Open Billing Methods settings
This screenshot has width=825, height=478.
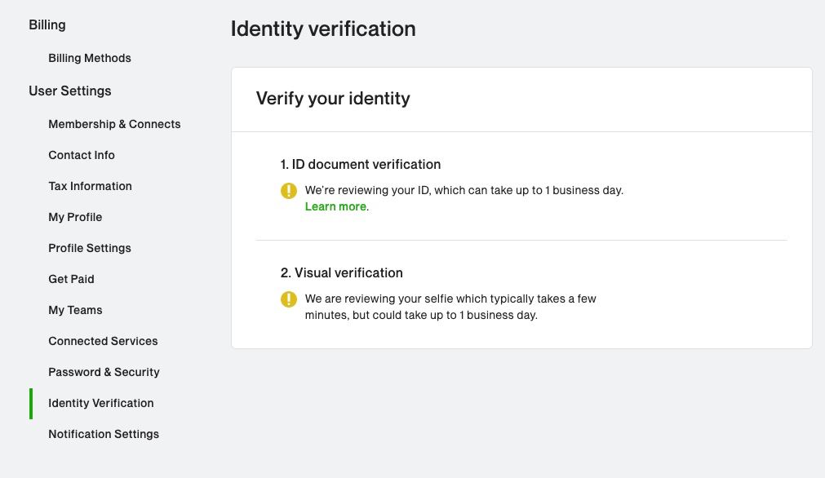(x=90, y=58)
